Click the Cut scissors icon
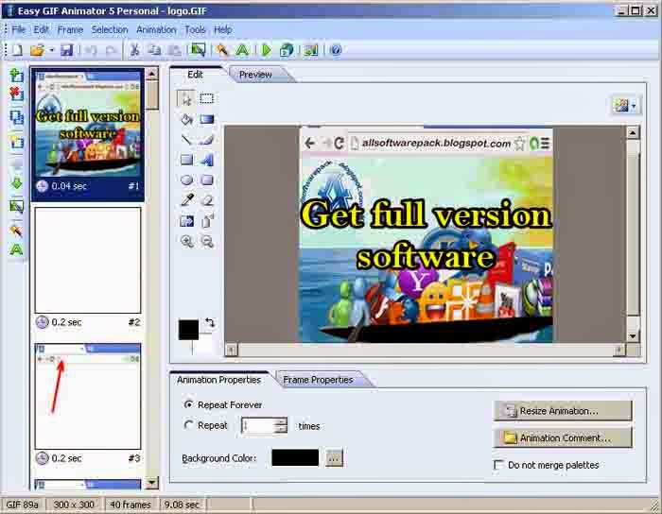 point(134,50)
